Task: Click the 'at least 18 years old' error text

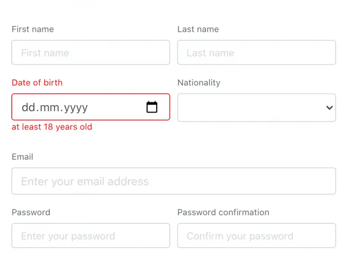Action: point(52,127)
